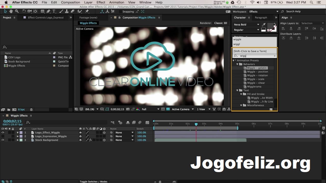Click the Local Axis mode icon
This screenshot has height=183, width=326.
click(102, 11)
